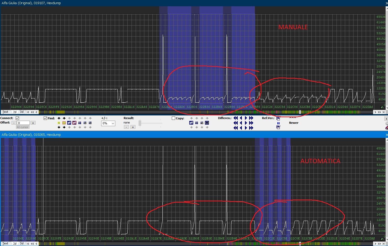Click the Result slider handle
The image size is (388, 246).
pyautogui.click(x=140, y=123)
